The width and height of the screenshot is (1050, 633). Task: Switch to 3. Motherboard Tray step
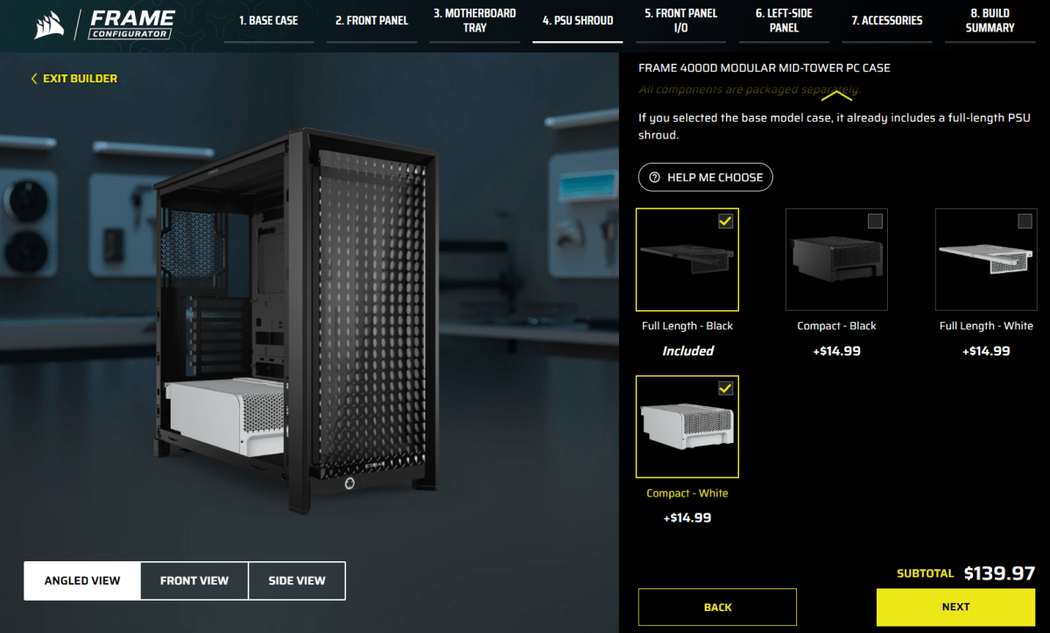[x=475, y=21]
